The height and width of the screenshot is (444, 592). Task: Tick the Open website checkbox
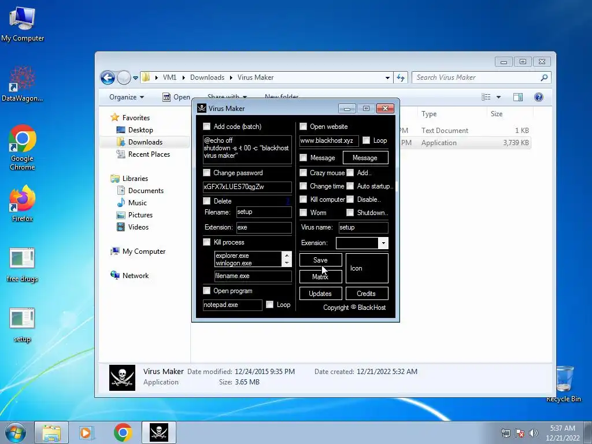[303, 127]
